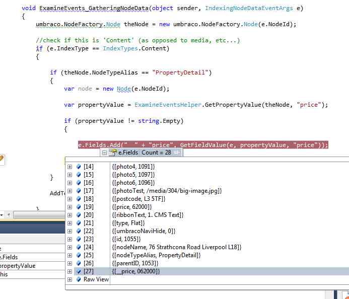Click ExamineEvents_GatheringNodeData method name
This screenshot has width=349, height=299.
coord(94,8)
